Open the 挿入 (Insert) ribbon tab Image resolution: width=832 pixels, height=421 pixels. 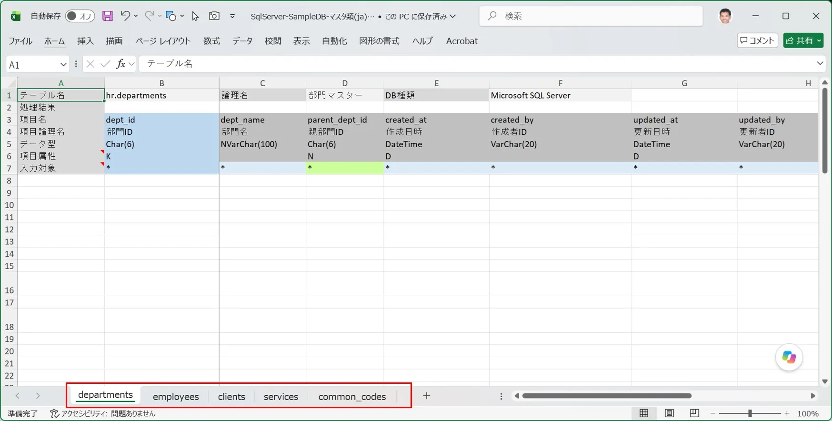pyautogui.click(x=86, y=41)
